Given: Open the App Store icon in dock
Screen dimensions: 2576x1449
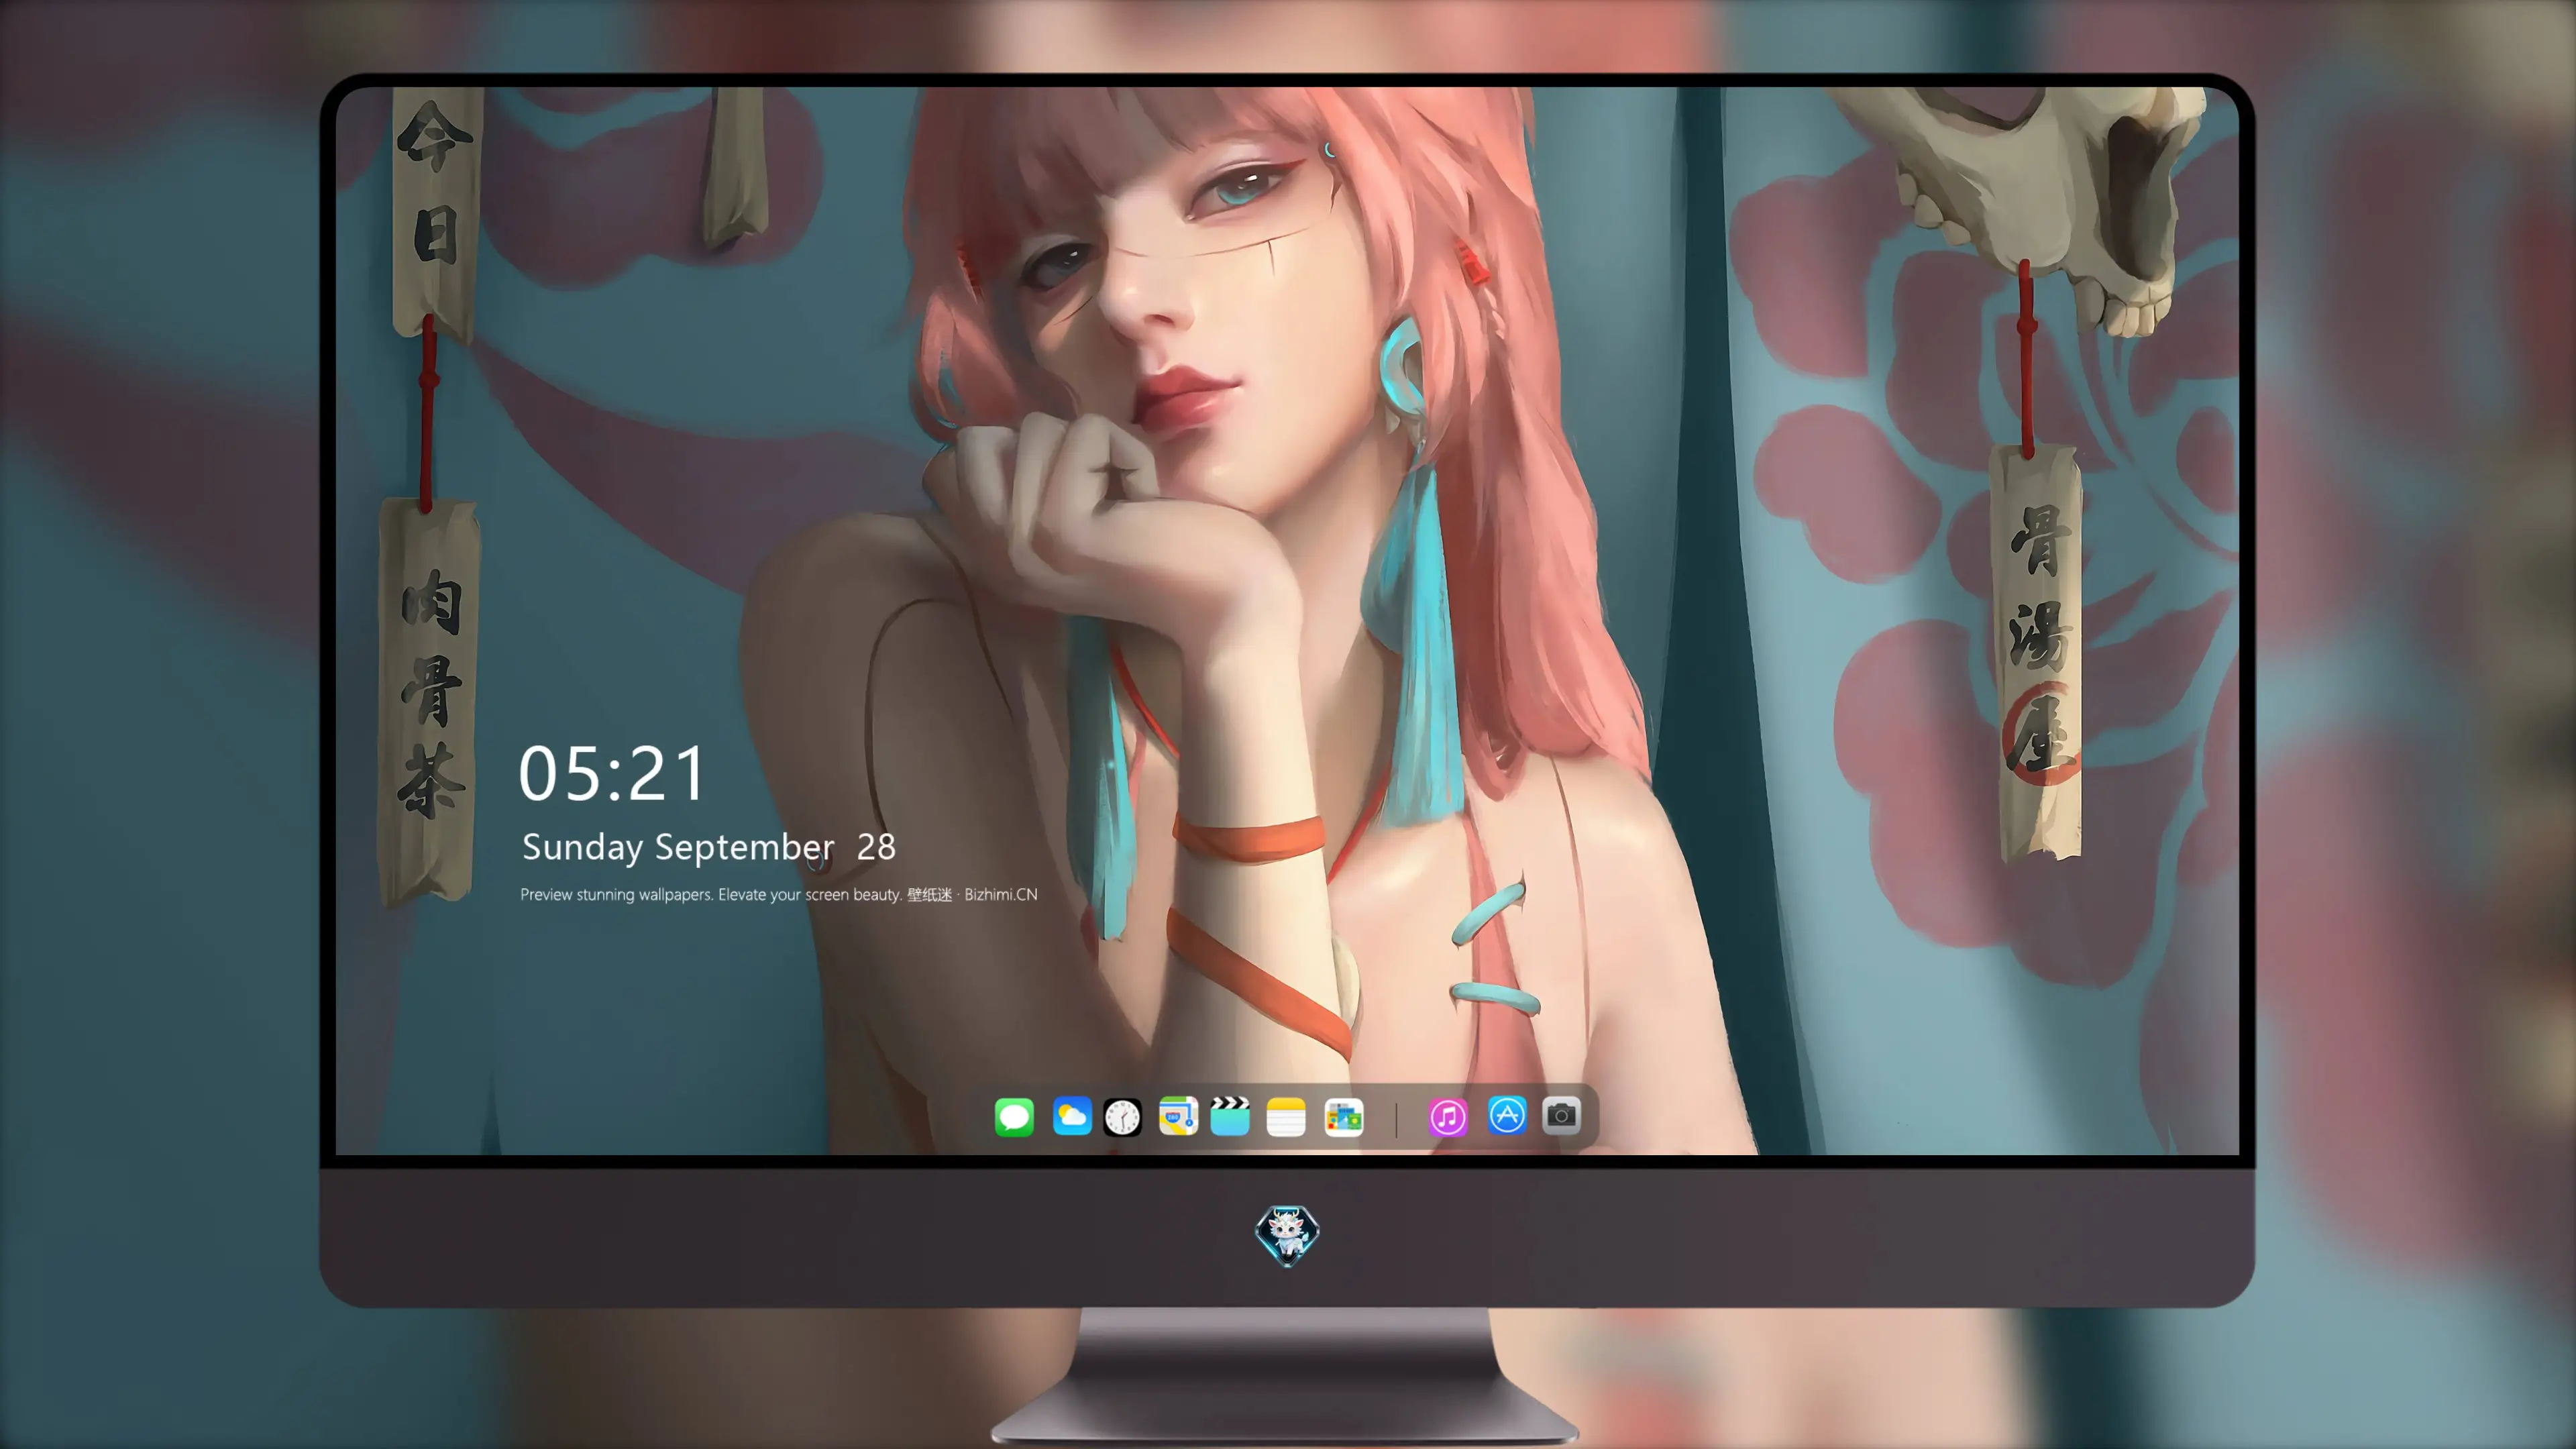Looking at the screenshot, I should point(1507,1115).
